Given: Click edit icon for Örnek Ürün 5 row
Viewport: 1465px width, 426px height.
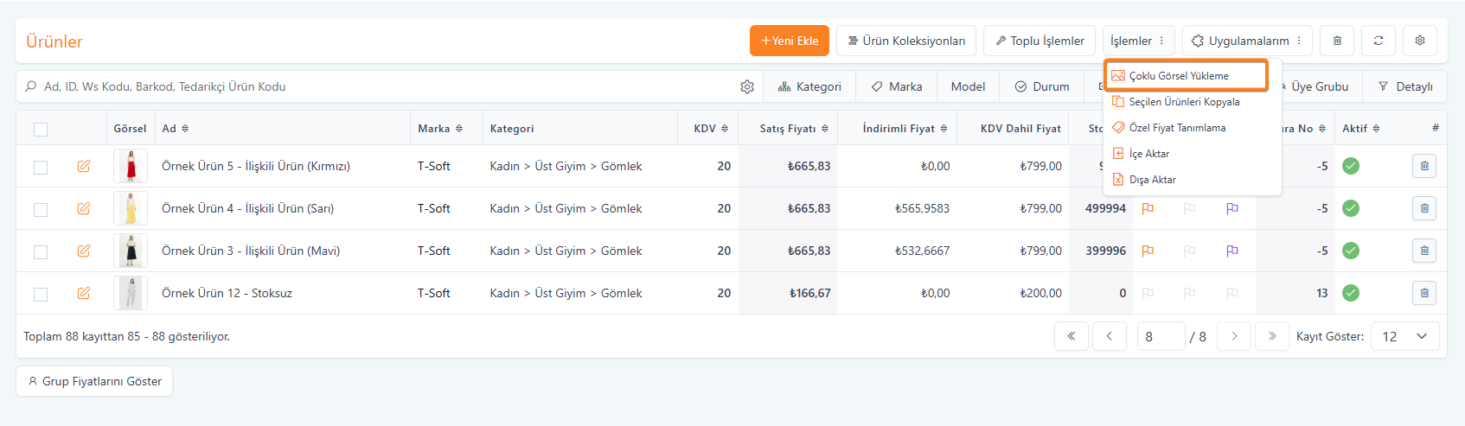Looking at the screenshot, I should pyautogui.click(x=84, y=166).
